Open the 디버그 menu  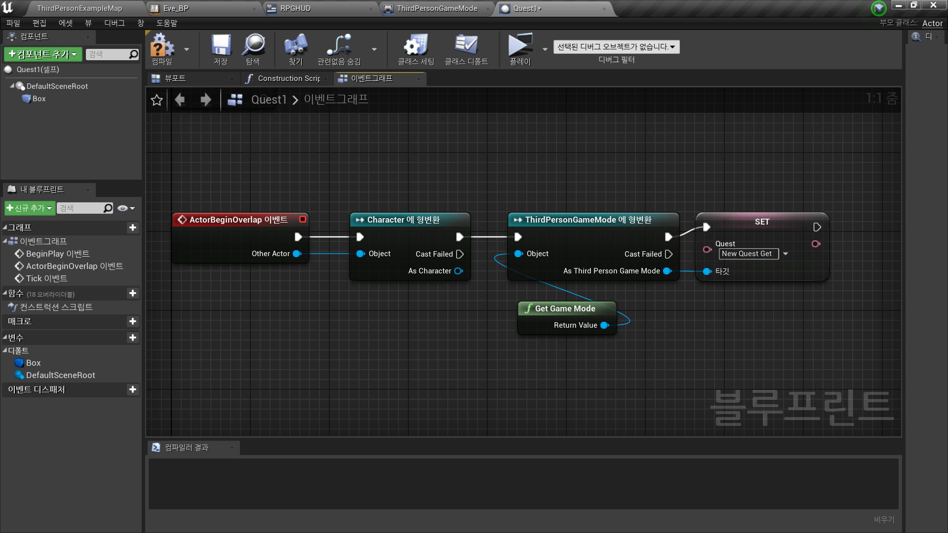pyautogui.click(x=114, y=23)
